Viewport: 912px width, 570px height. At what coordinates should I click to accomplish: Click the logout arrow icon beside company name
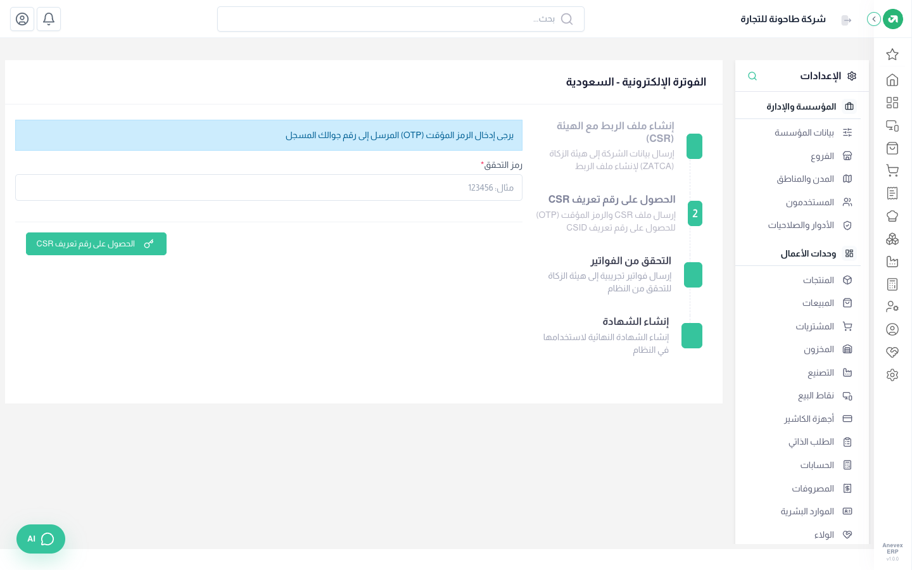[846, 20]
